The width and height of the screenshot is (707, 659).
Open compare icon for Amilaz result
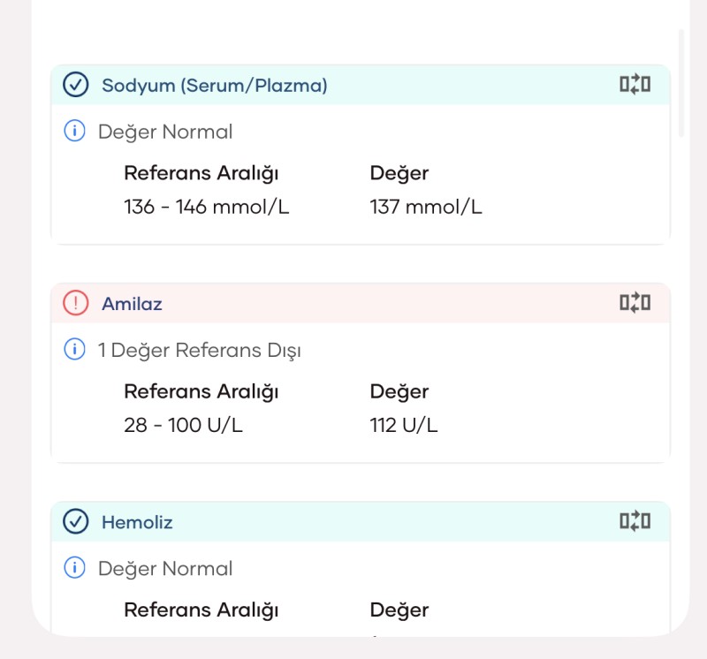point(635,302)
